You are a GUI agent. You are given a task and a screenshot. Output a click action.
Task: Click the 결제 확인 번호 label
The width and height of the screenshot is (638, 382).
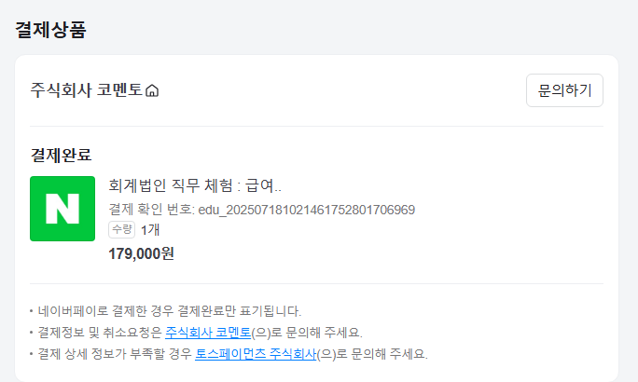point(151,209)
